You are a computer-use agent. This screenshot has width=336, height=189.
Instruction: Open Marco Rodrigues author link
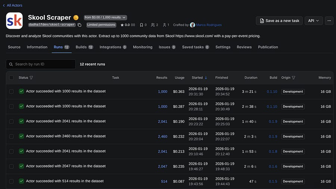click(x=209, y=25)
